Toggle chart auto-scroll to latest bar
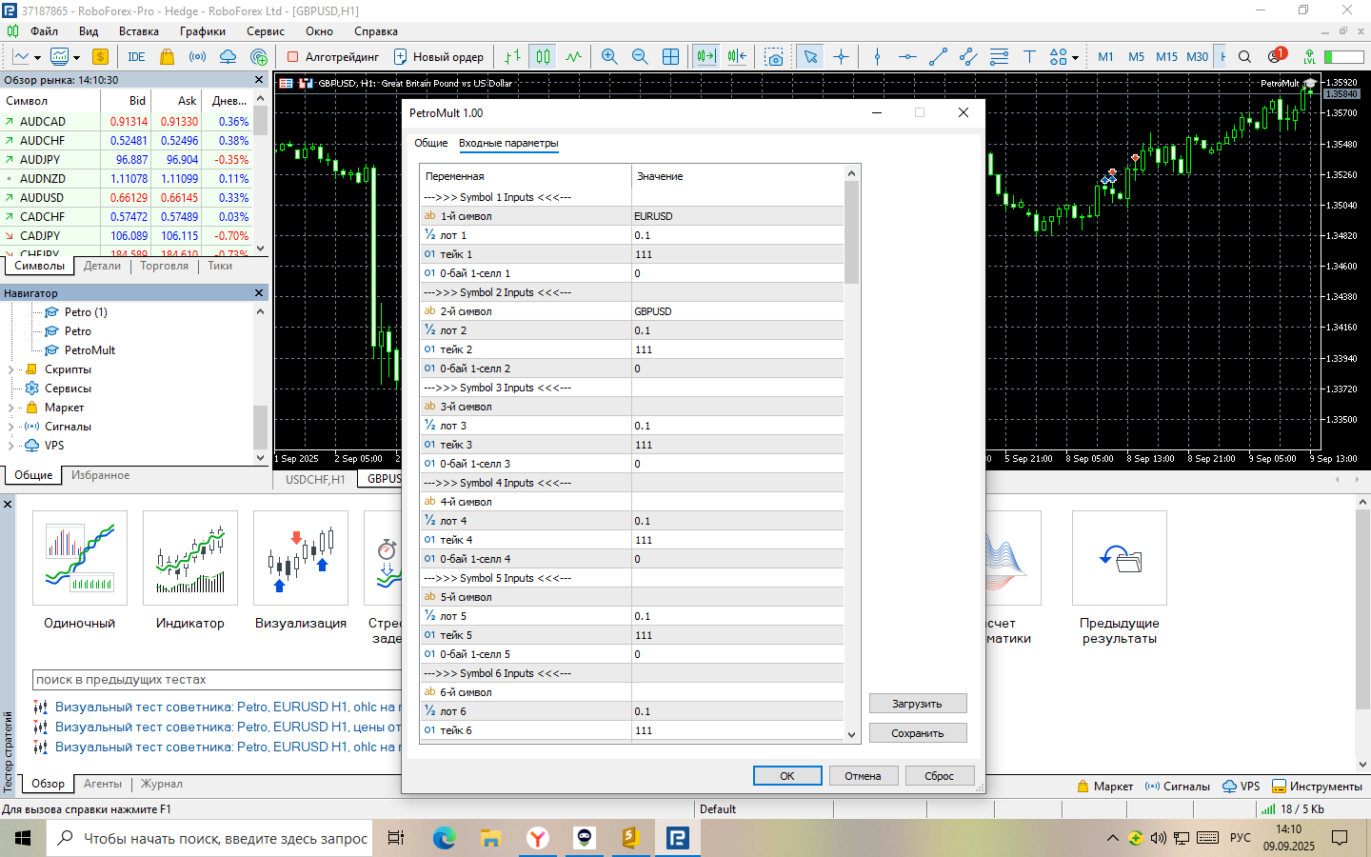Screen dimensions: 1371x857 [x=705, y=57]
